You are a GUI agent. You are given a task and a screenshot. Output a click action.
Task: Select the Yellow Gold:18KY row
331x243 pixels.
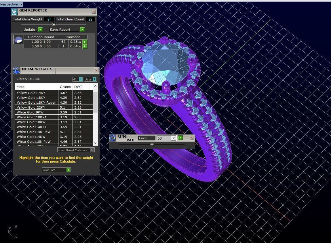pos(54,97)
